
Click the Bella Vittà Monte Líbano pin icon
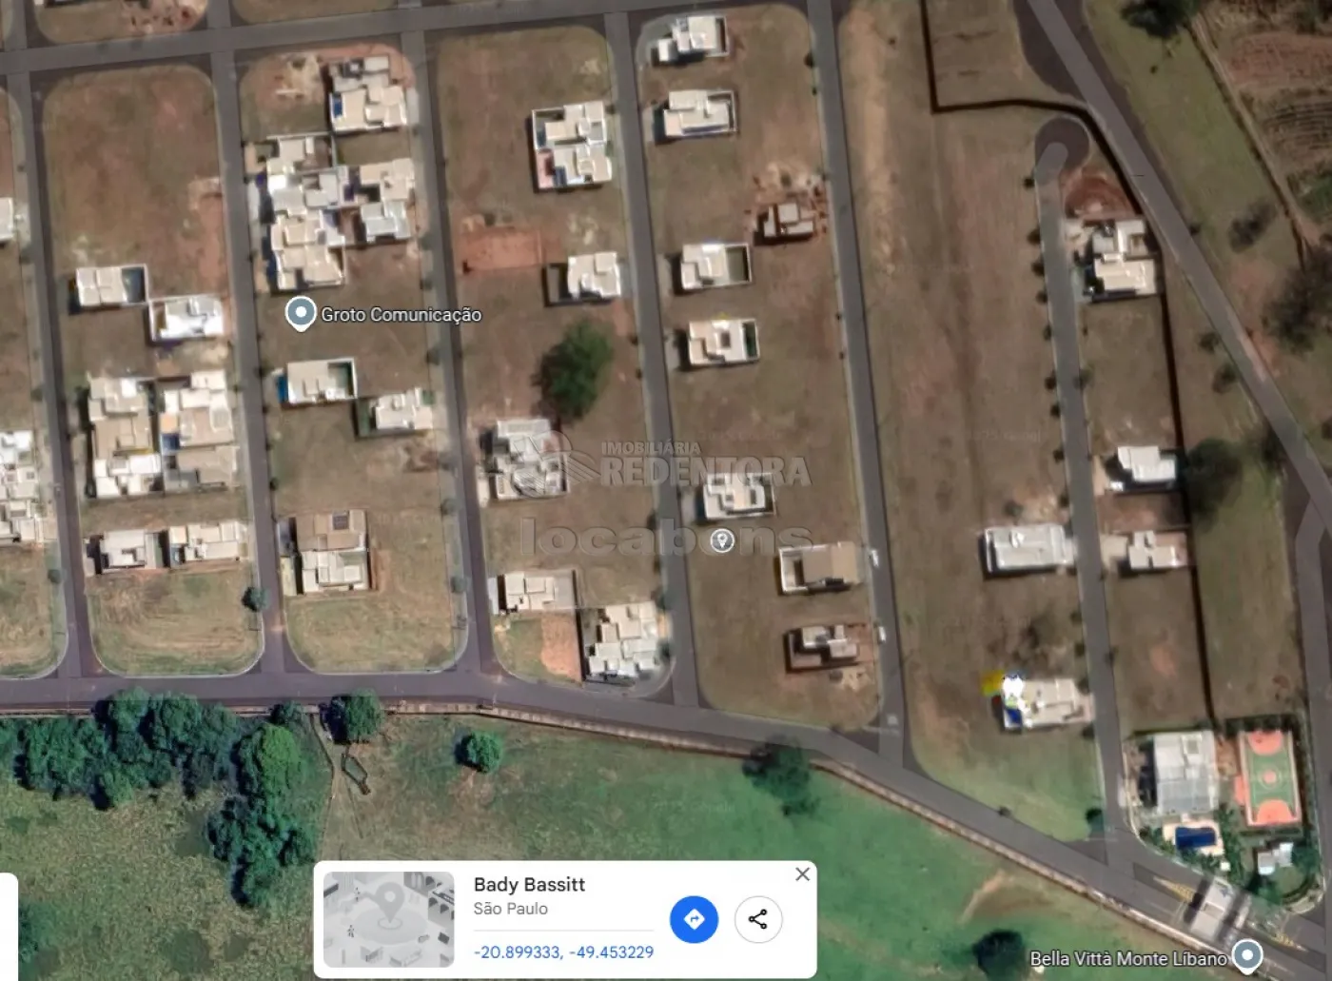(1247, 955)
